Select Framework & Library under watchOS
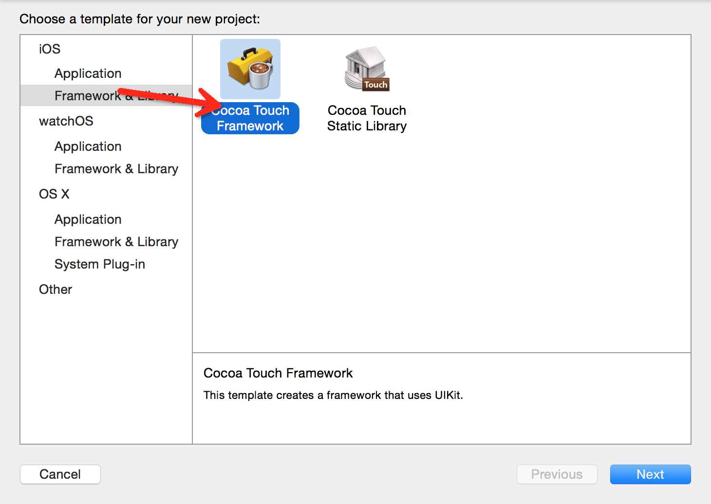711x504 pixels. click(x=116, y=169)
